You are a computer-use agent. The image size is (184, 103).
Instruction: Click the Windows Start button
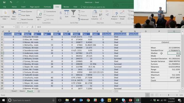tap(3, 100)
